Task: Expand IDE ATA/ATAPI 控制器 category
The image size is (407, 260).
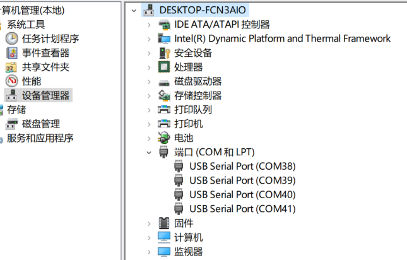Action: coord(149,25)
